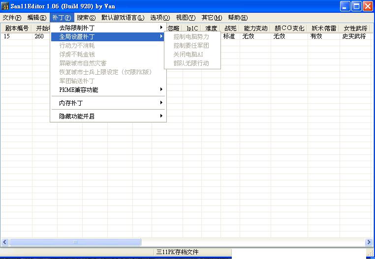Click the right scroll arrow of horizontal scrollbar
This screenshot has height=259, width=375.
[369, 242]
